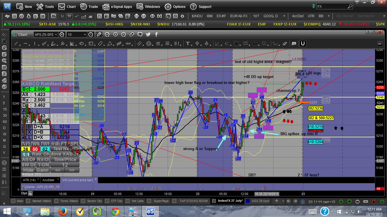
Task: Show more symbol shortcuts chevron after GOOG, D
Action: click(x=284, y=16)
